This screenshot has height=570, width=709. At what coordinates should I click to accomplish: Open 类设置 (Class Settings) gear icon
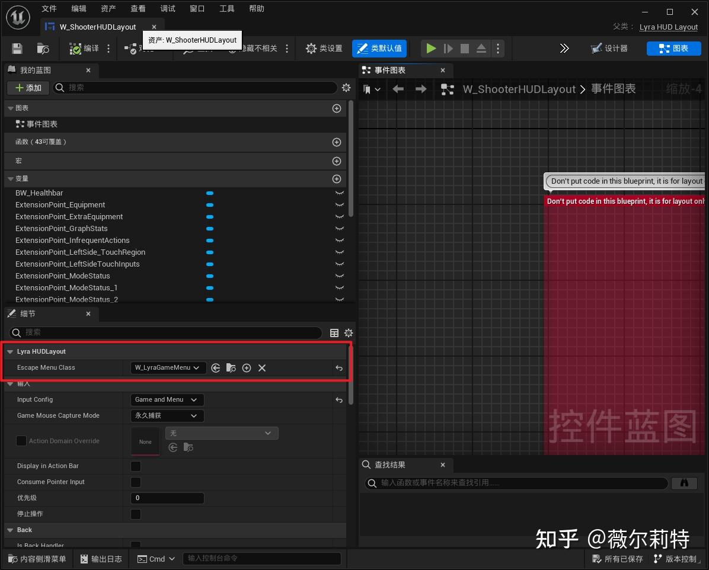[x=324, y=49]
